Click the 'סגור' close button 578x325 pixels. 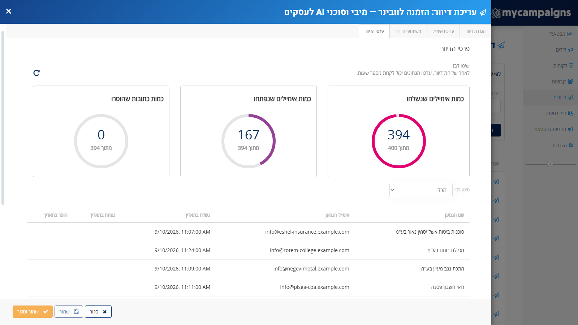click(98, 312)
